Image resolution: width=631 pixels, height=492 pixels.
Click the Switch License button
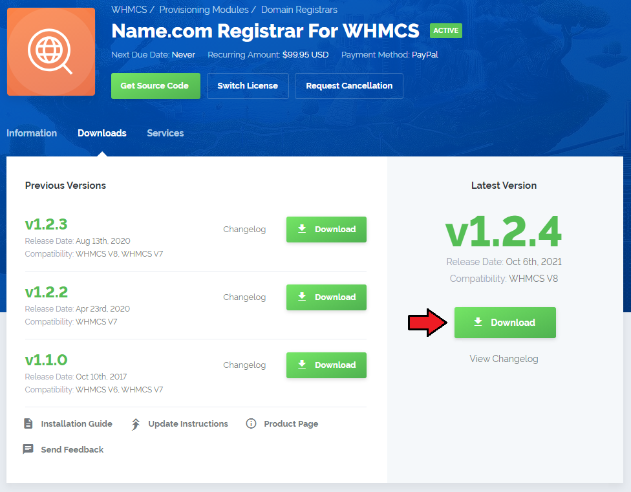click(x=248, y=86)
